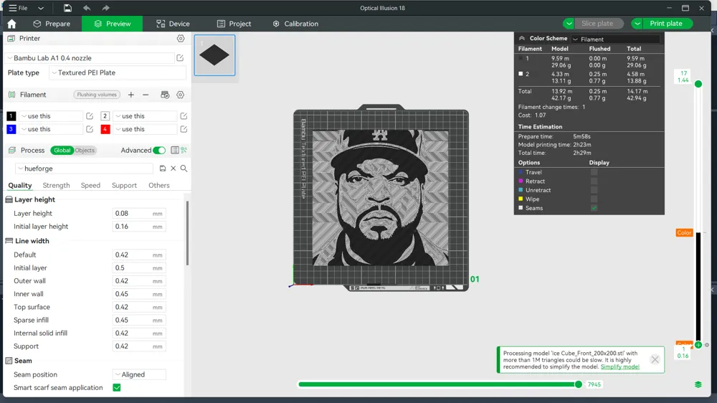Screen dimensions: 717x403
Task: Switch to the Device tab
Action: coord(173,24)
